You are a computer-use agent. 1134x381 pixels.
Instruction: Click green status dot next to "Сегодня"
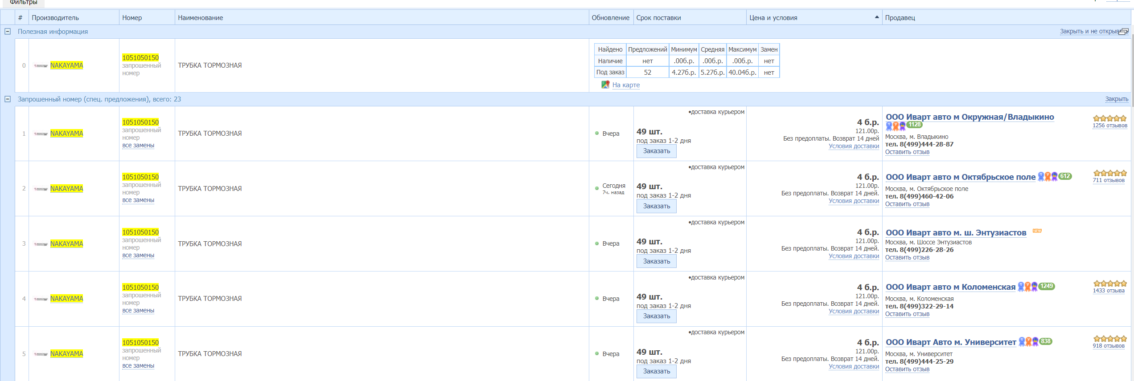click(597, 188)
